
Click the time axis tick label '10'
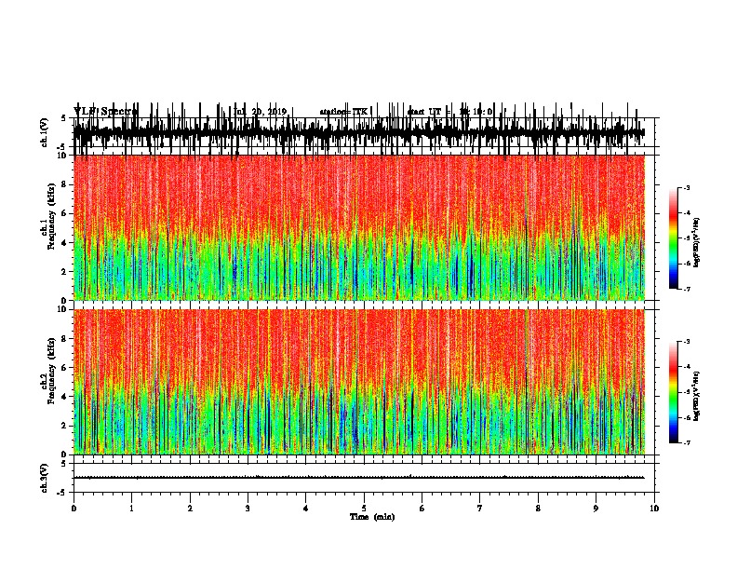tap(654, 509)
